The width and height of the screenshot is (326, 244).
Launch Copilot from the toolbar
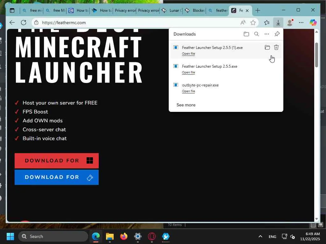tap(313, 23)
